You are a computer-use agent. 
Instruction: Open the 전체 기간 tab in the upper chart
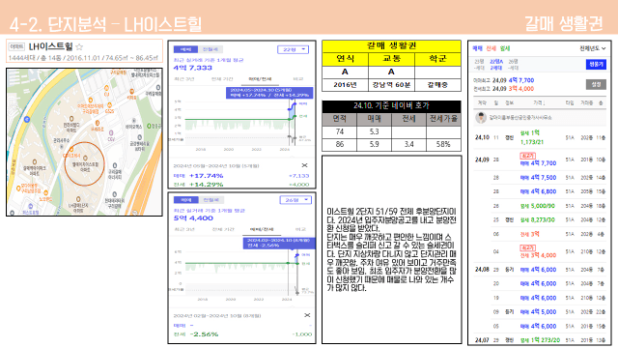222,79
